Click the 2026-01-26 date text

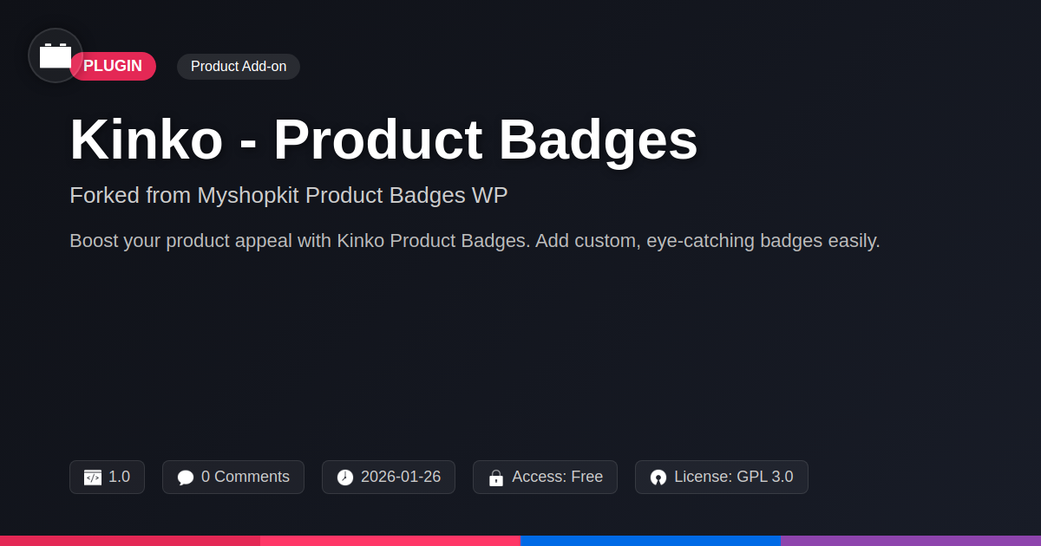point(401,477)
